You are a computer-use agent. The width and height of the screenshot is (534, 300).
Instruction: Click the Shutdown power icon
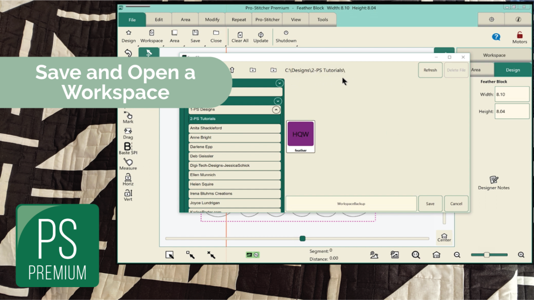[286, 33]
